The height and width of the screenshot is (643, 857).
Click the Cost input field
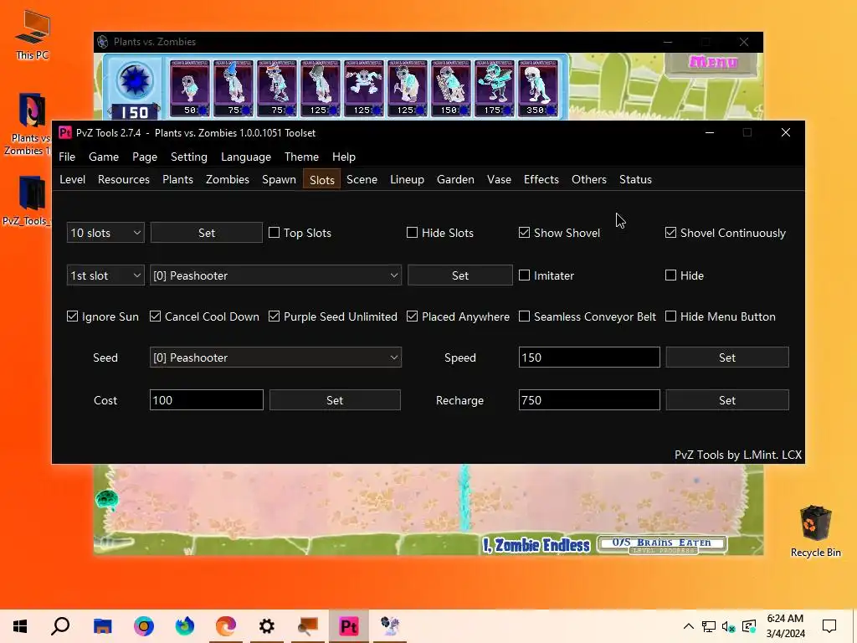point(207,399)
